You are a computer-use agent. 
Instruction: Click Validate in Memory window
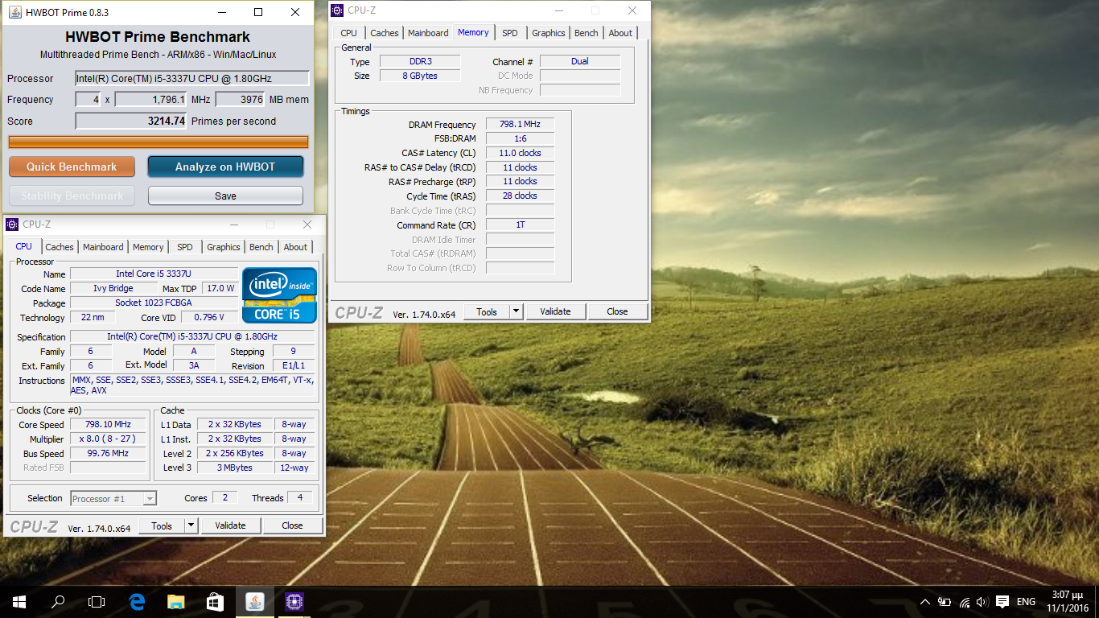pyautogui.click(x=555, y=311)
